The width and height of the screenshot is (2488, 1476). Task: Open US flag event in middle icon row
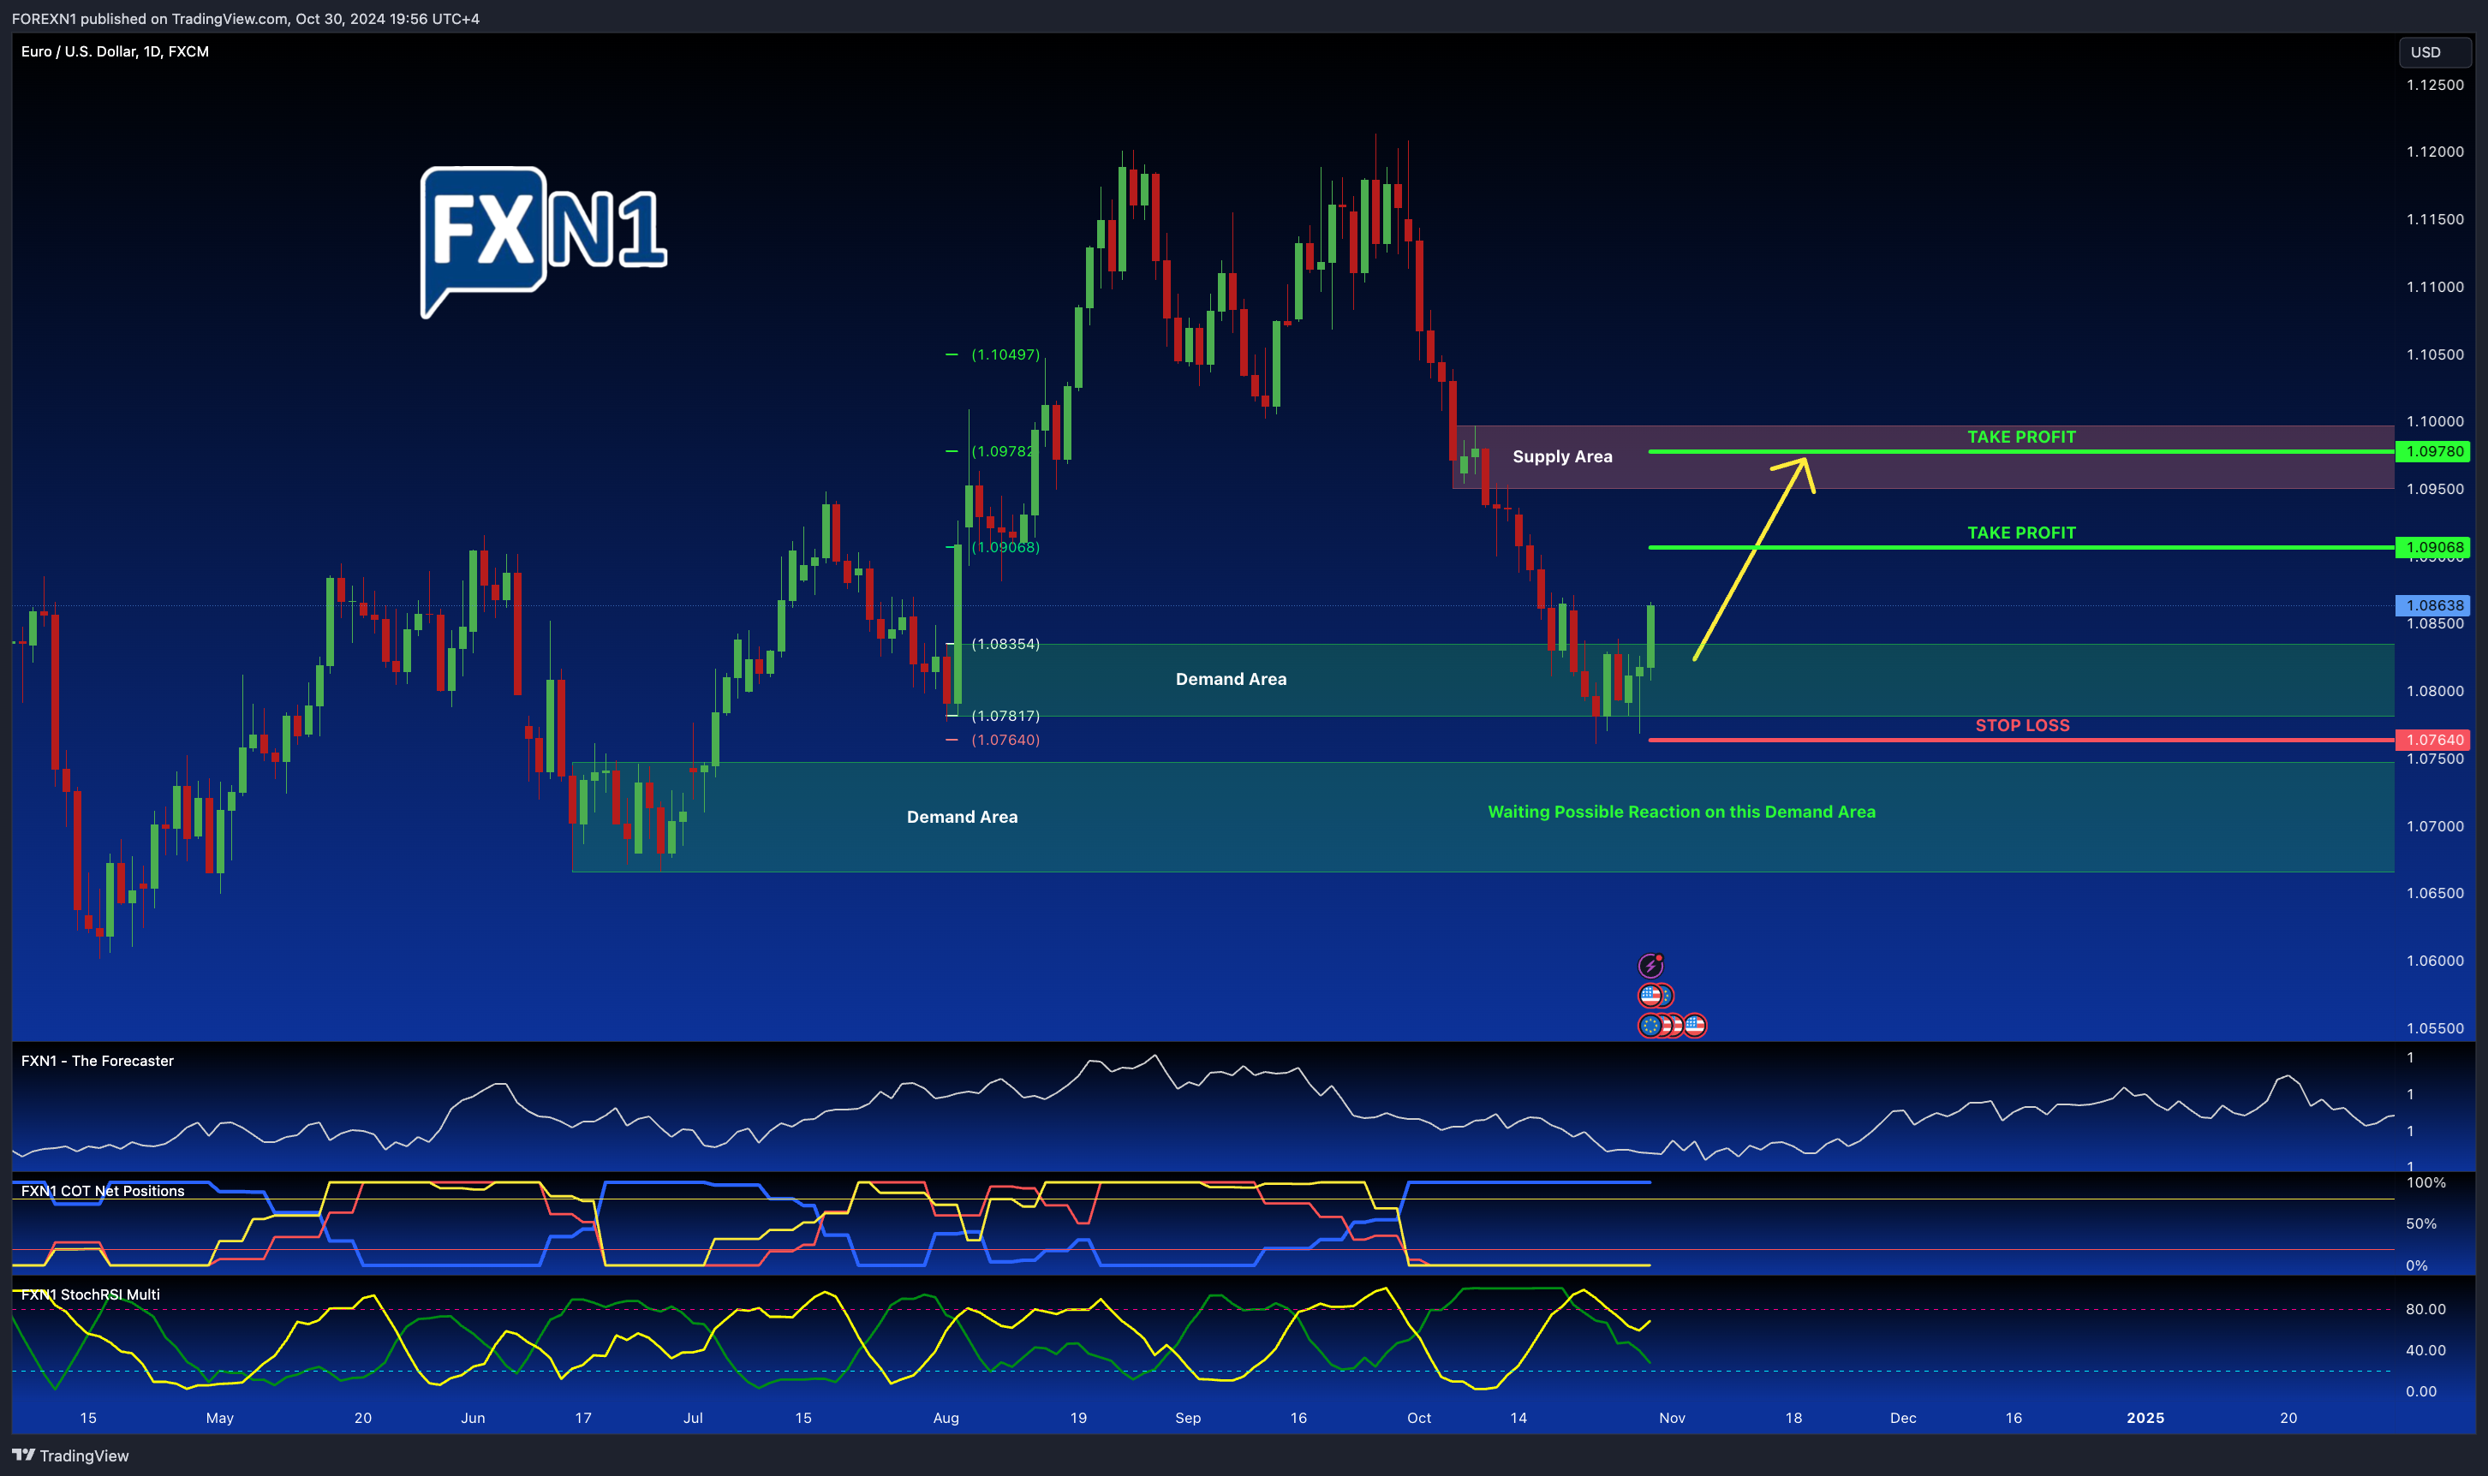tap(1650, 996)
